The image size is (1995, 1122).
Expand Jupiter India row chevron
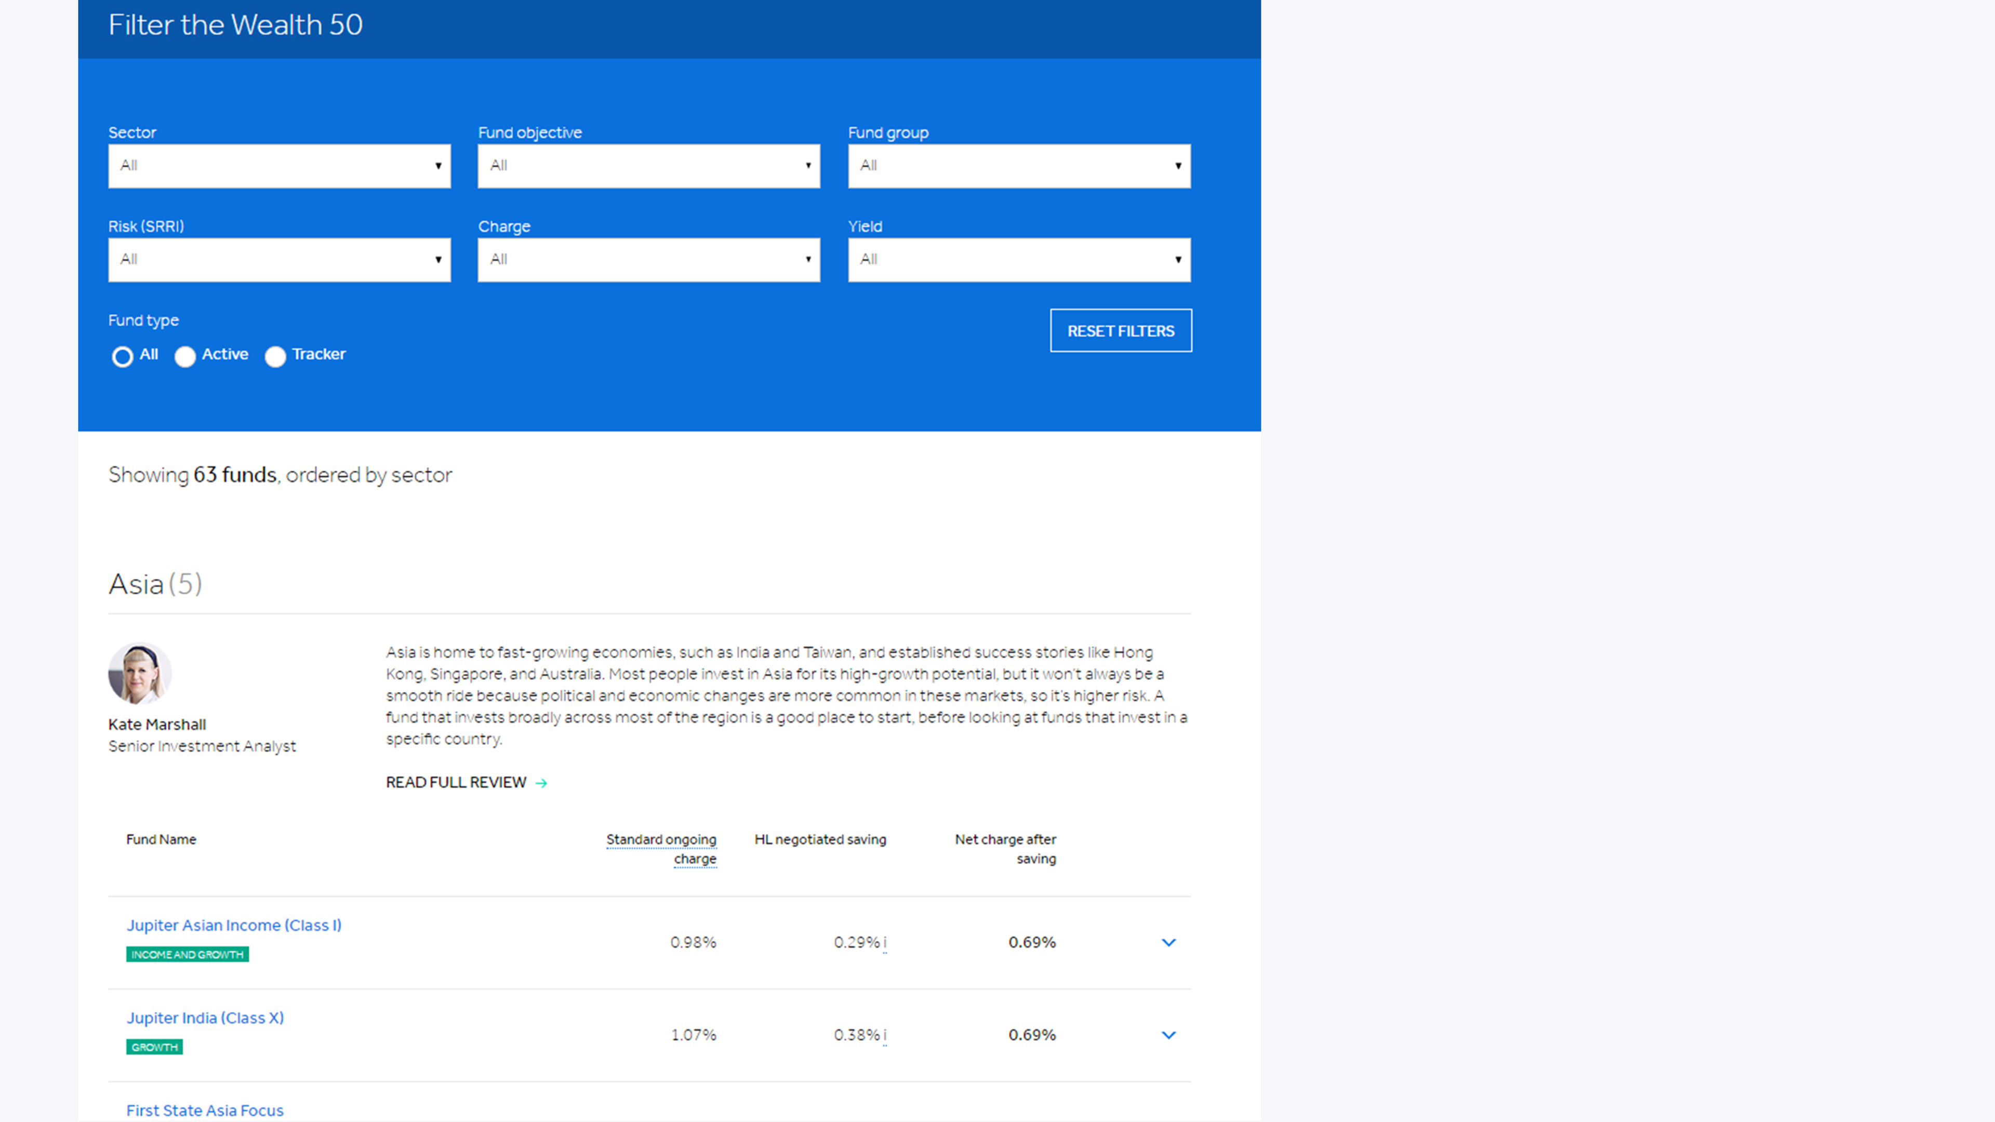(x=1168, y=1035)
